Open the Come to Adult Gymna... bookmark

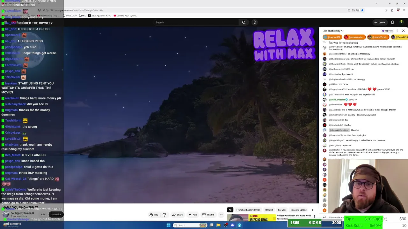125,16
